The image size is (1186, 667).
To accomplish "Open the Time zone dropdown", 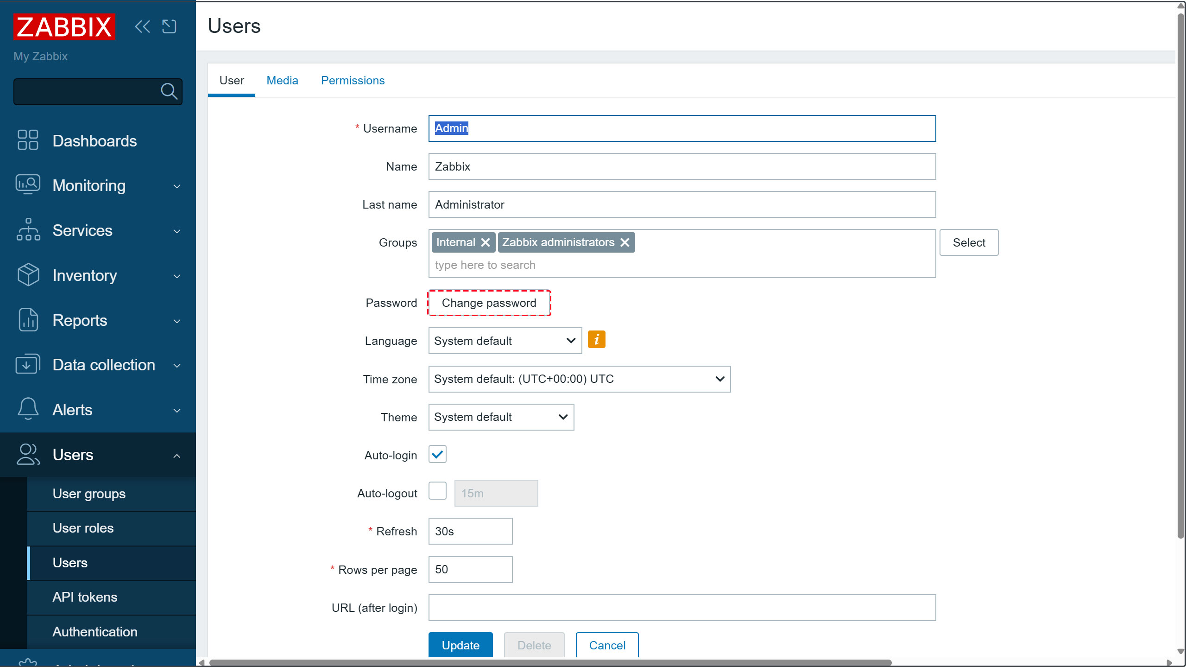I will (x=579, y=379).
